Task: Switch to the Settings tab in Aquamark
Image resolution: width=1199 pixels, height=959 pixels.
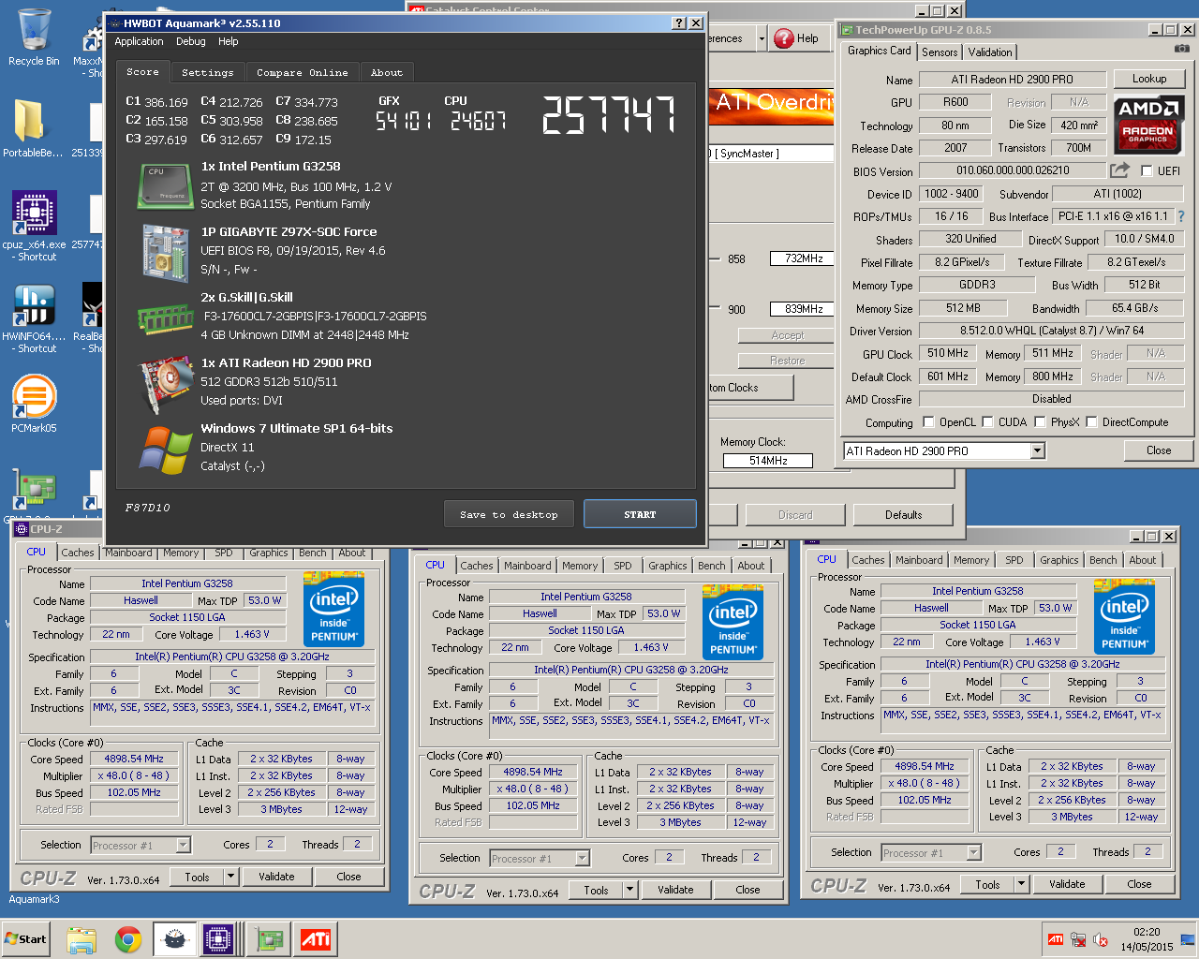Action: coord(207,72)
